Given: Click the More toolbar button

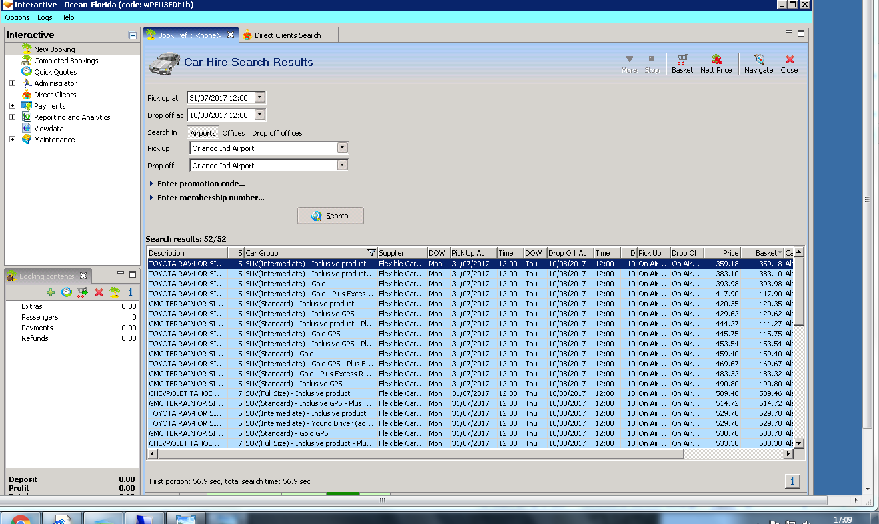Looking at the screenshot, I should 629,64.
